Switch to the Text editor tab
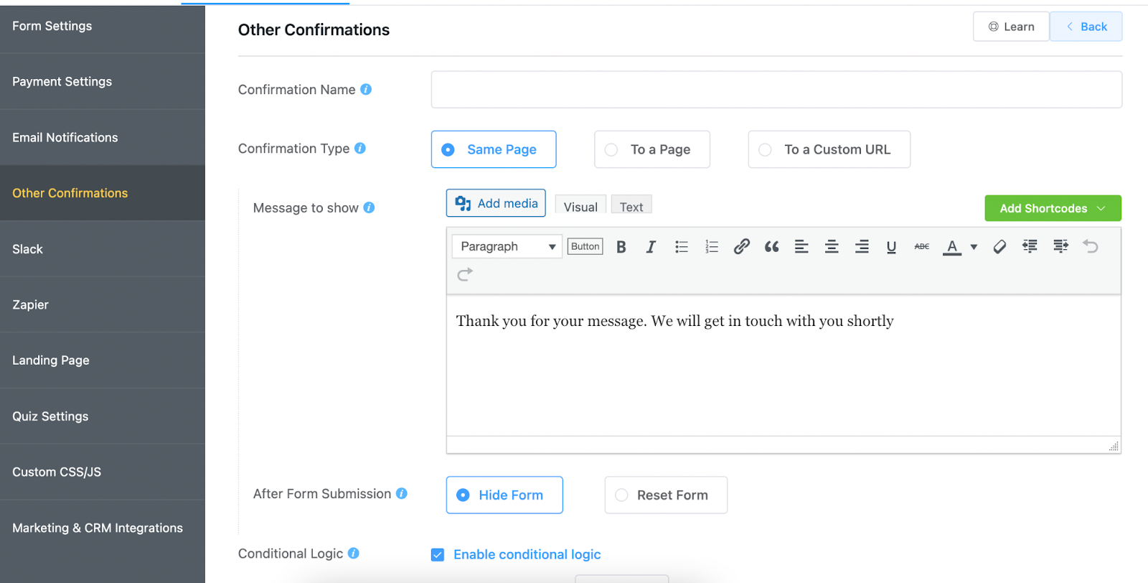 (631, 207)
